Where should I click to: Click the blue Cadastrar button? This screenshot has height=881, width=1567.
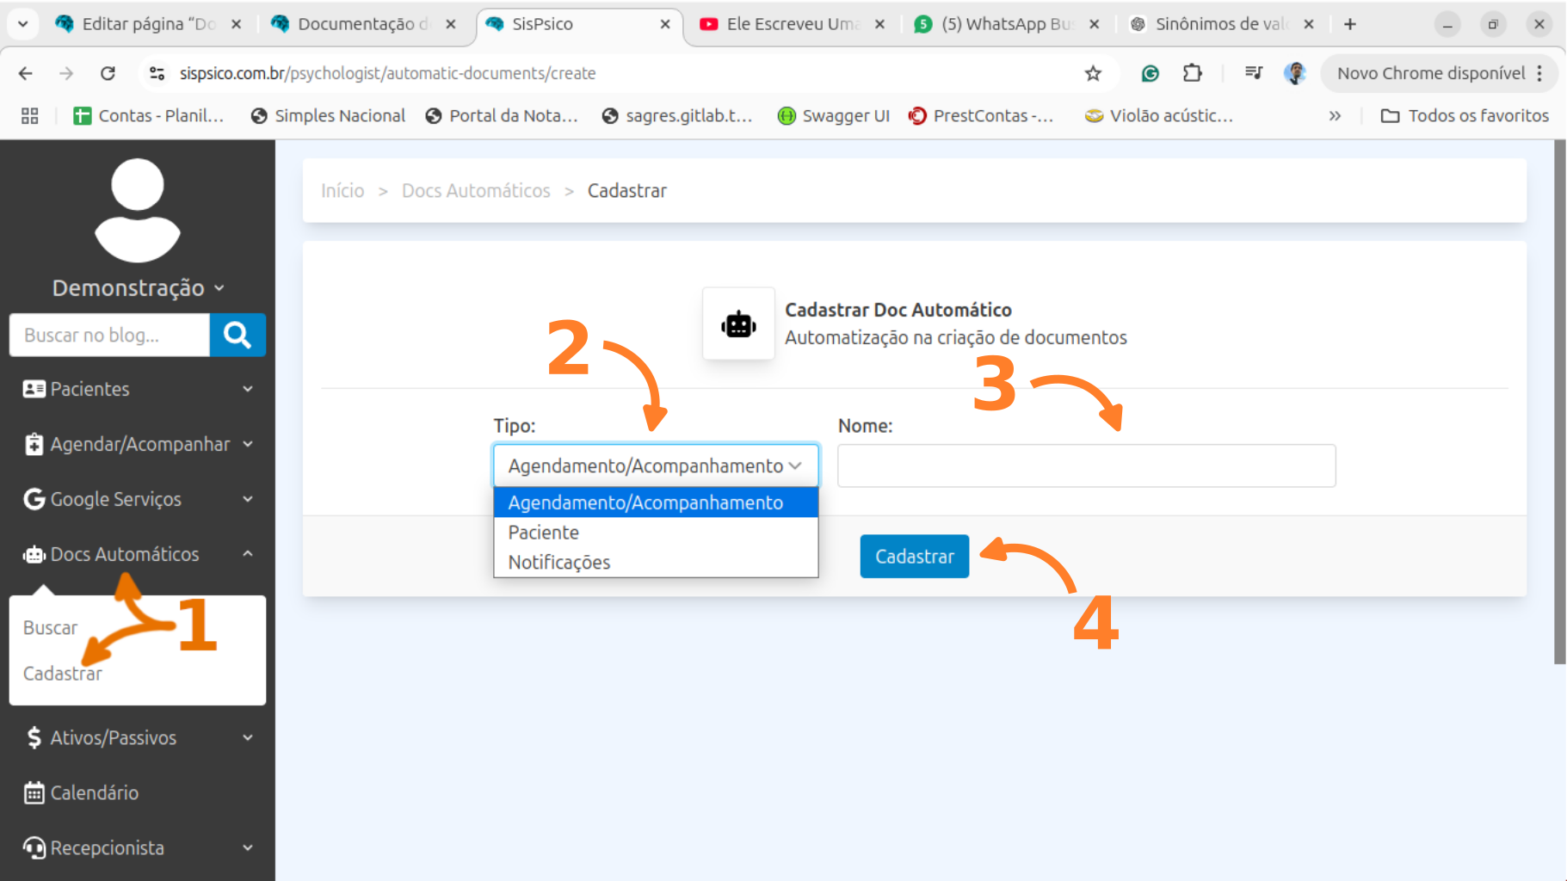point(914,557)
